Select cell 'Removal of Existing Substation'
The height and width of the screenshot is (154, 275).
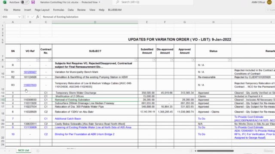pos(95,100)
